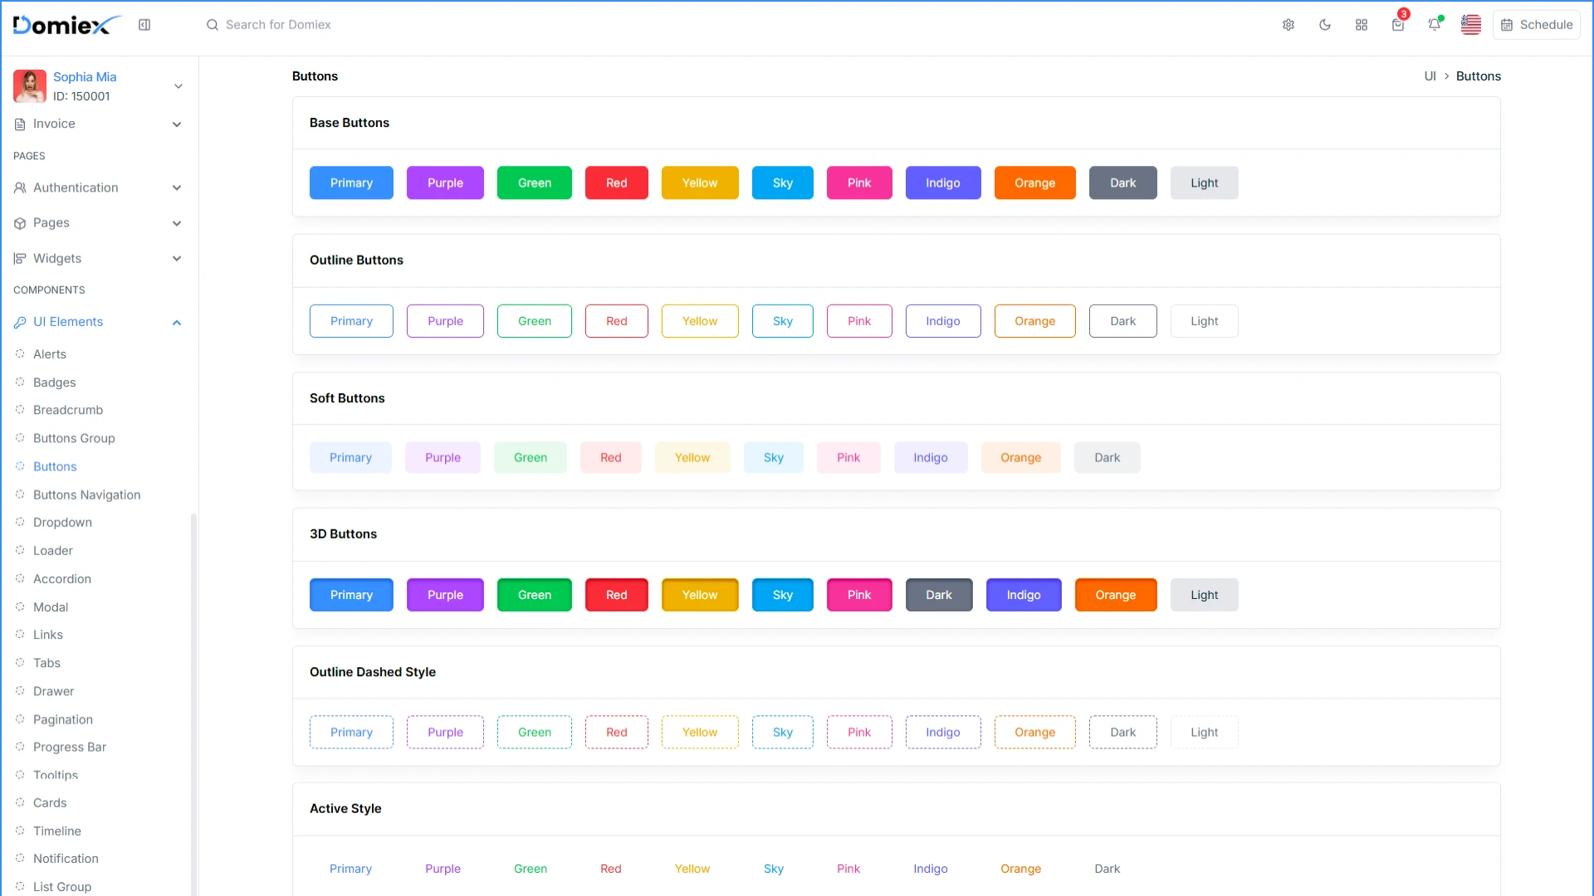Click the dashed outline Light button
Image resolution: width=1594 pixels, height=896 pixels.
[x=1204, y=733]
